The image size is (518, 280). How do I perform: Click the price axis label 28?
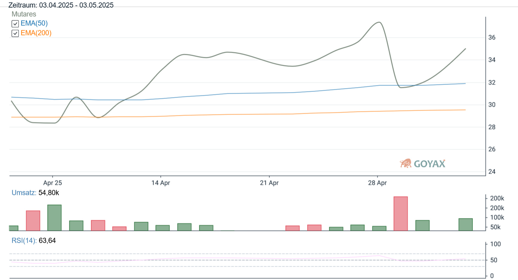pos(492,127)
